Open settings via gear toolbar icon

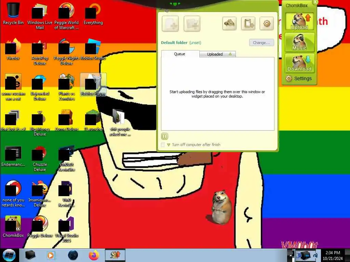click(267, 24)
